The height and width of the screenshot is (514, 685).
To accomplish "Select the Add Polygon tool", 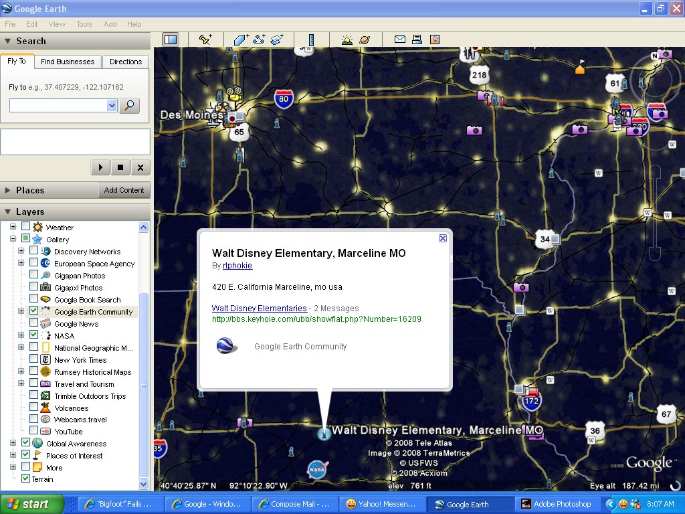I will point(241,39).
